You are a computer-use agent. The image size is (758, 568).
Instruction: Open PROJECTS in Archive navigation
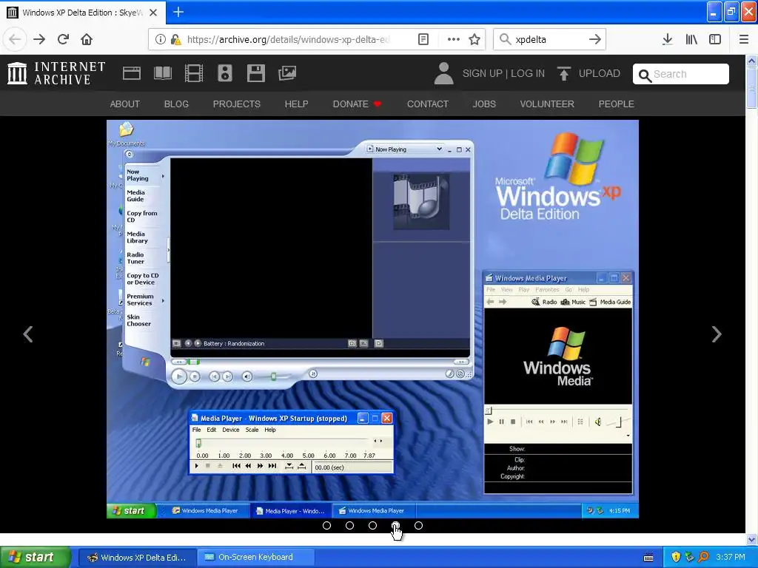click(237, 104)
